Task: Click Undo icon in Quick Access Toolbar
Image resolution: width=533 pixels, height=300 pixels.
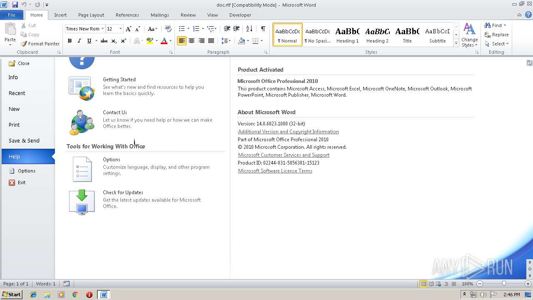Action: (24, 5)
